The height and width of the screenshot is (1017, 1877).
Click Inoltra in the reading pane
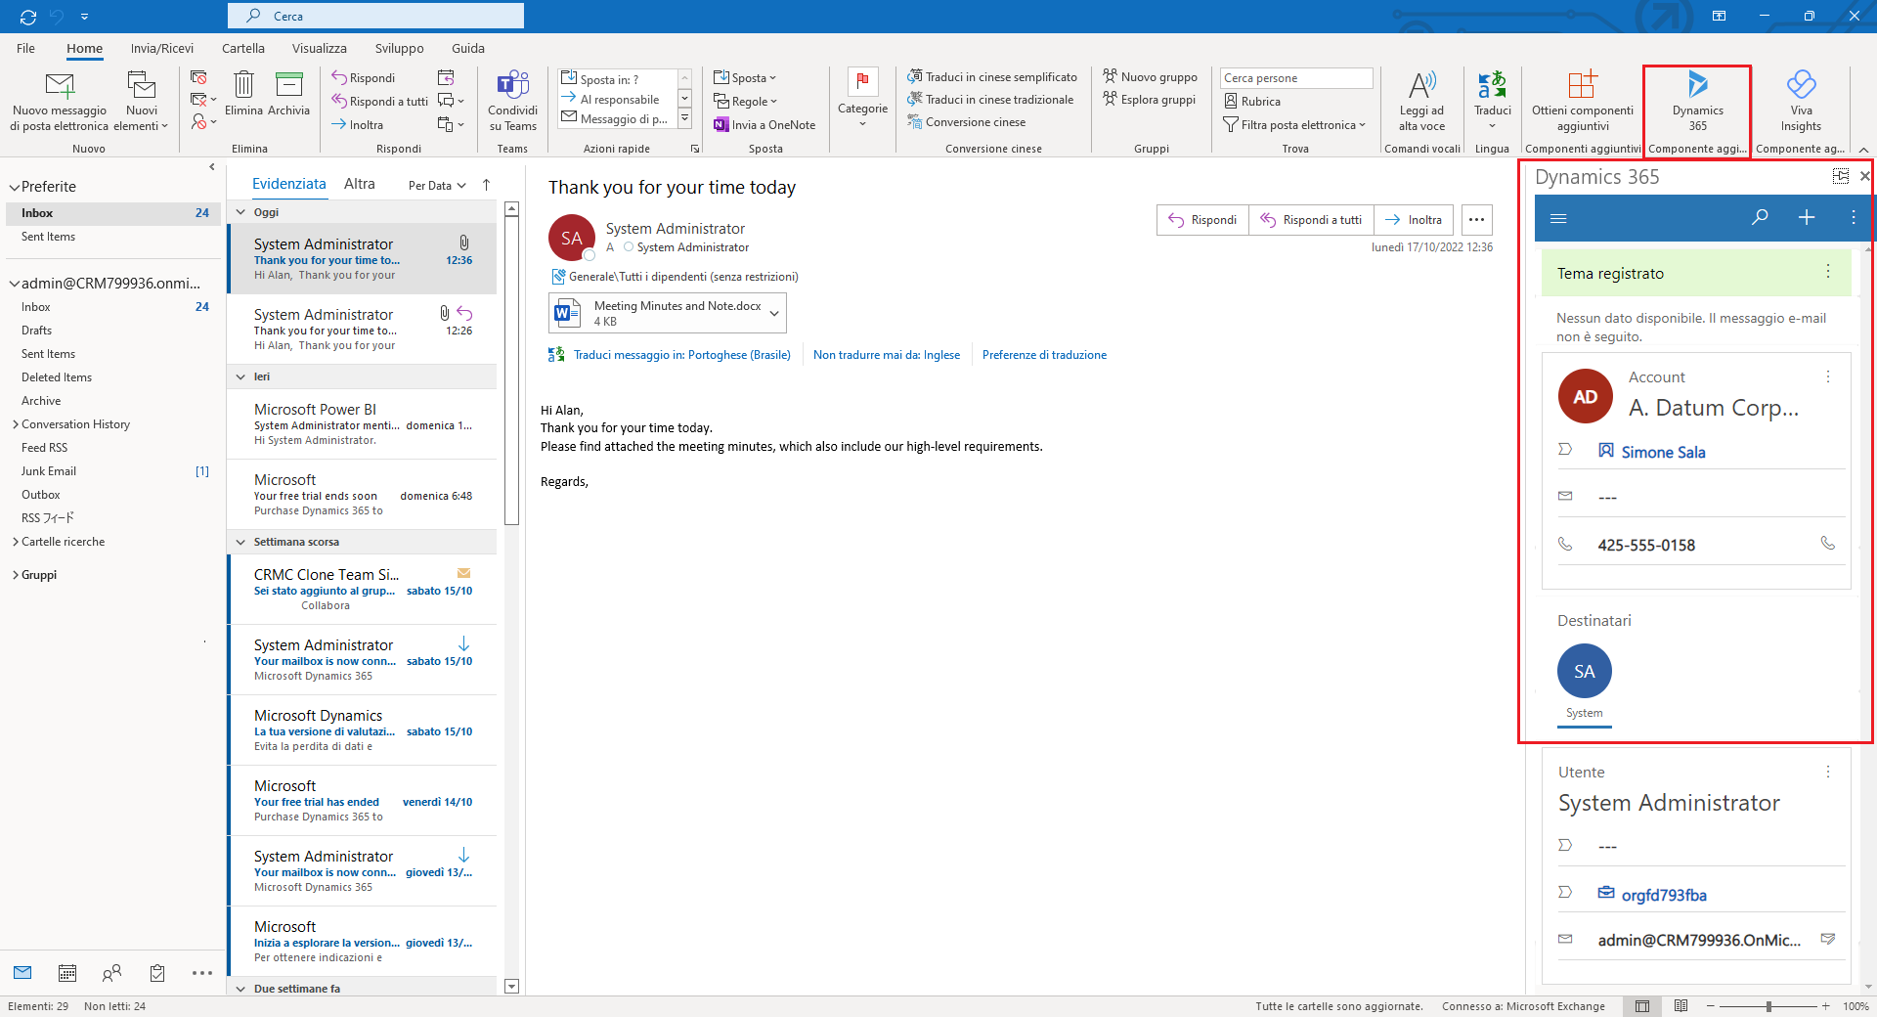(x=1414, y=220)
